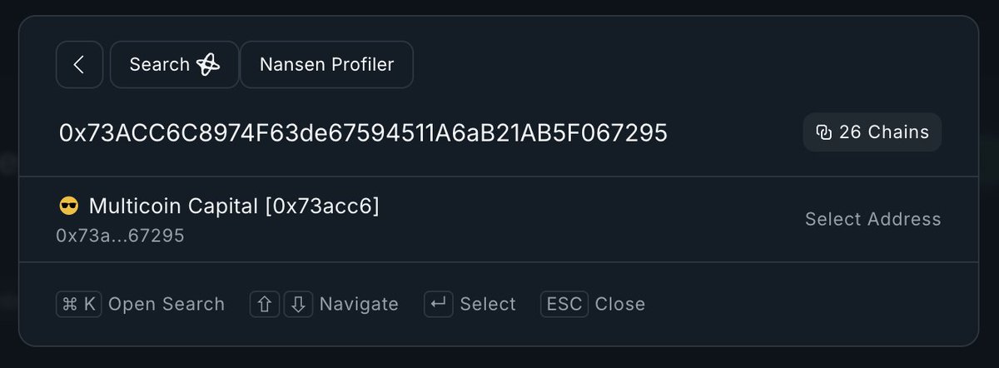
Task: Click Select Address link
Action: coord(872,219)
